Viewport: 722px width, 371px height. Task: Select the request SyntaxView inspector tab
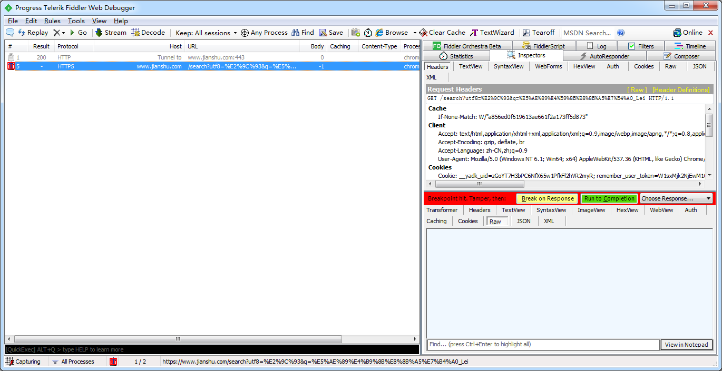[509, 66]
